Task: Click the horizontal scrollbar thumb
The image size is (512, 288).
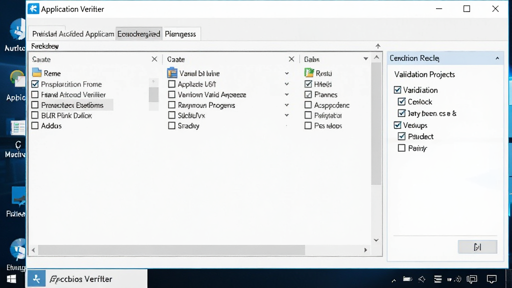Action: 171,250
